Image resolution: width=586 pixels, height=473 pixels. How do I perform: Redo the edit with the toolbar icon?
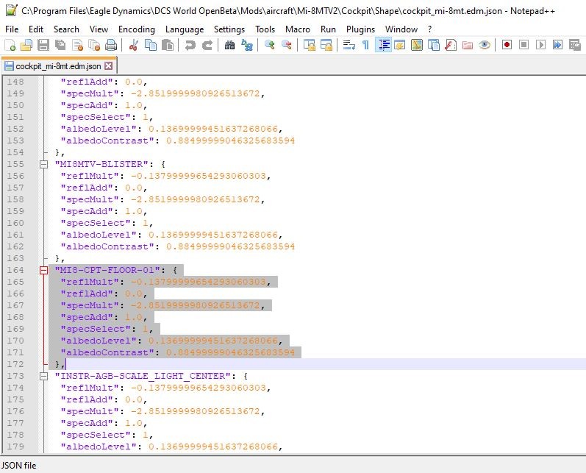click(207, 46)
